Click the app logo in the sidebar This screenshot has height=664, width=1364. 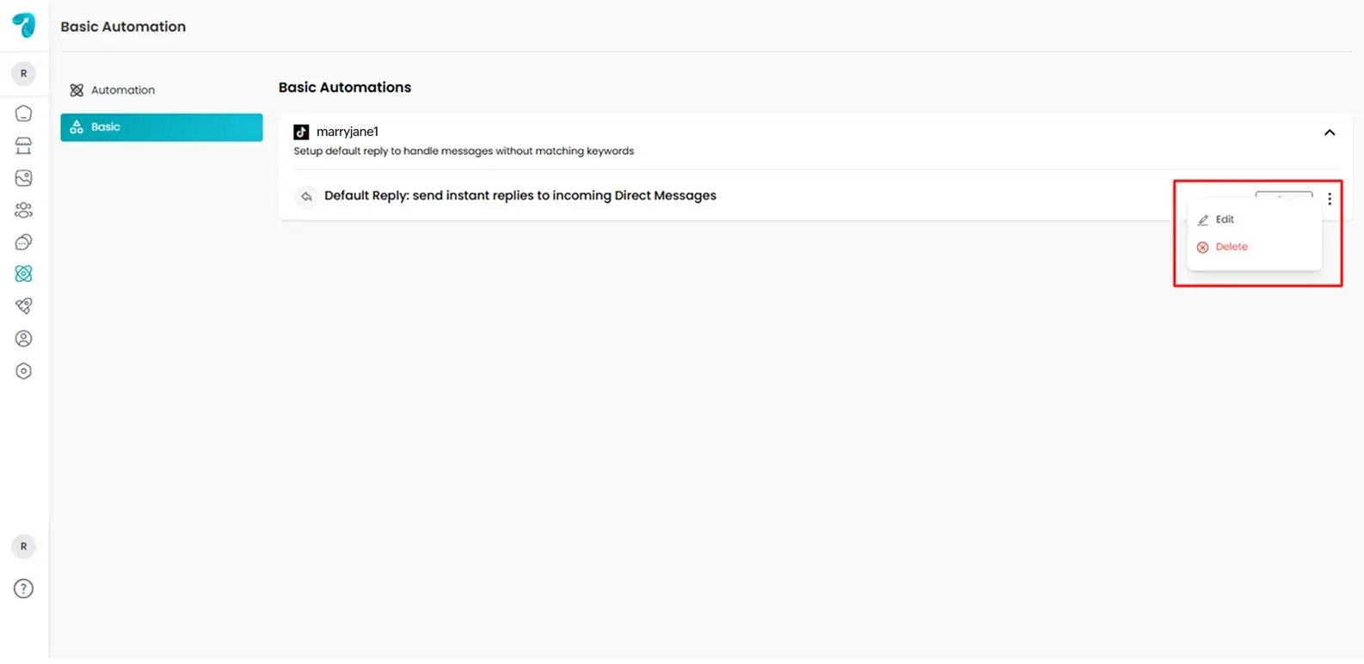[x=24, y=25]
